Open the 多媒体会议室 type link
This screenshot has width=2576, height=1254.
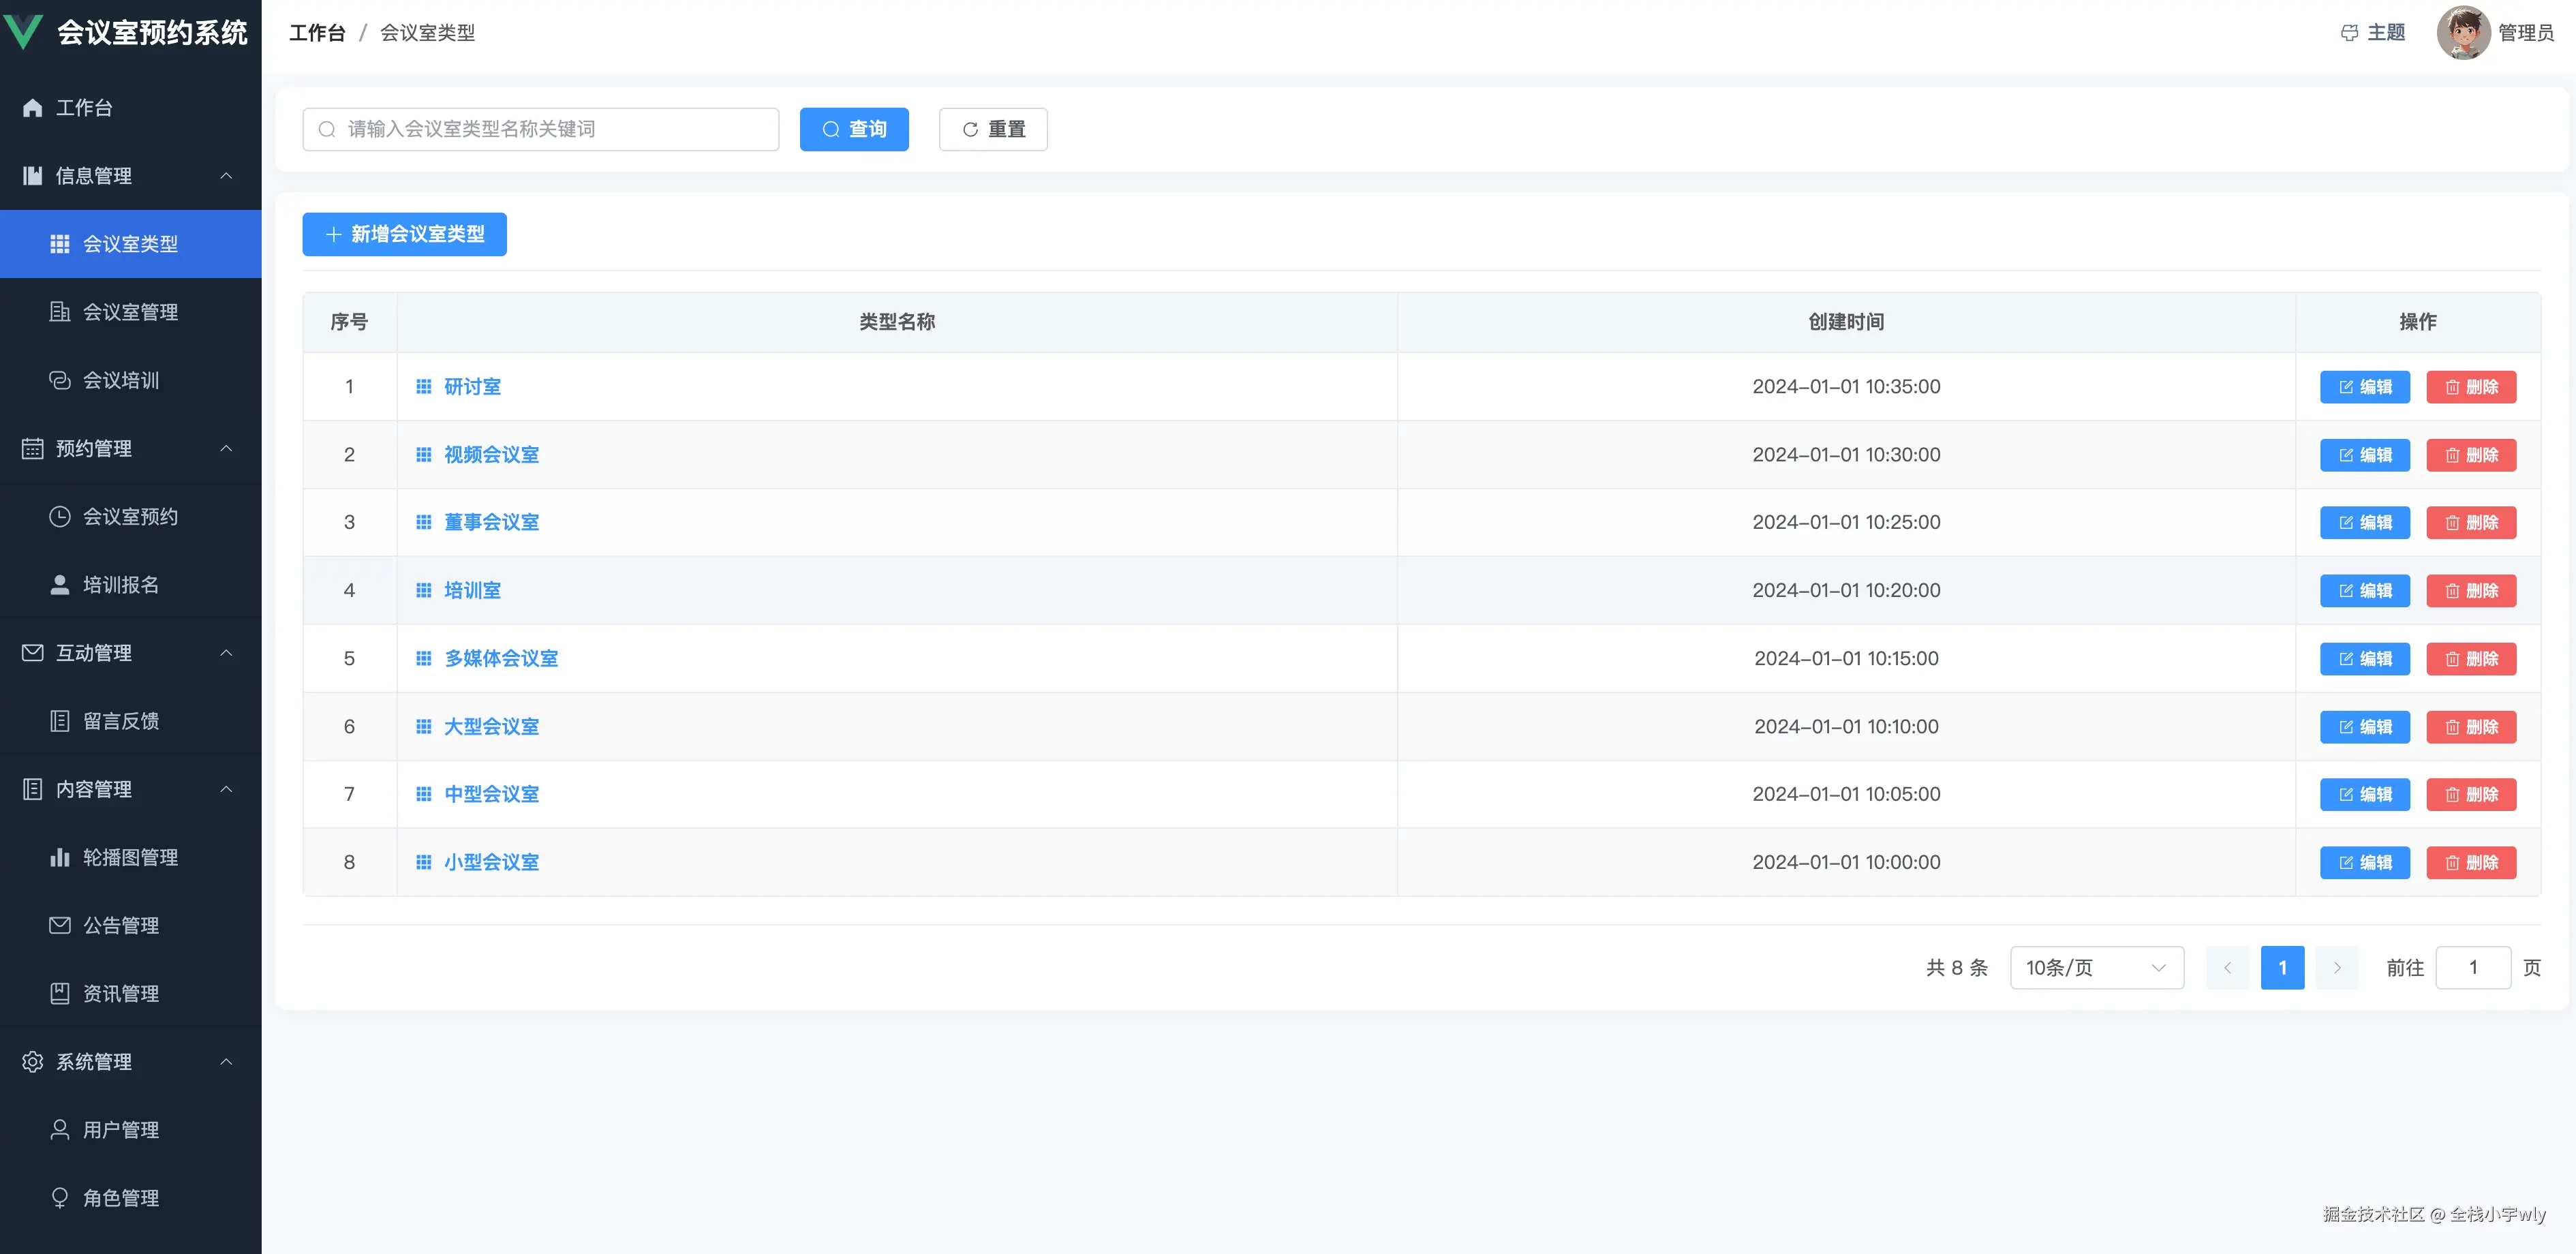coord(501,658)
